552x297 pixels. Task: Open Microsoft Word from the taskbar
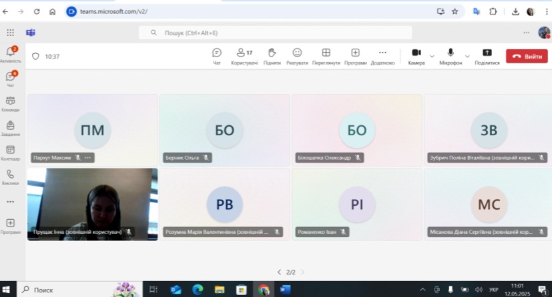pos(285,290)
